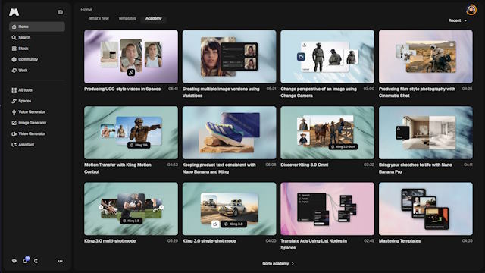Show All tools grid
485x273 pixels.
pos(37,90)
